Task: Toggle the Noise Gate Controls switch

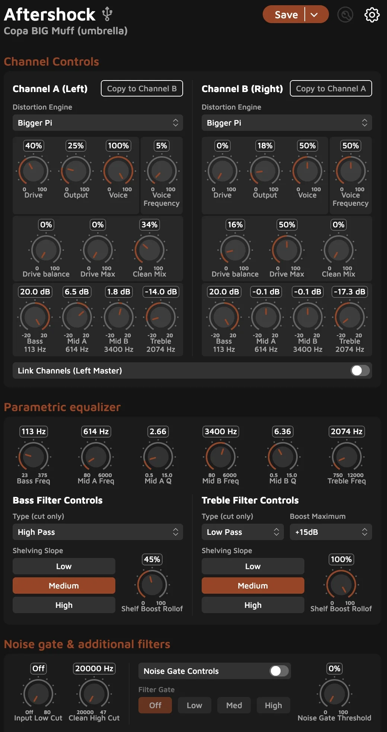Action: click(x=279, y=671)
